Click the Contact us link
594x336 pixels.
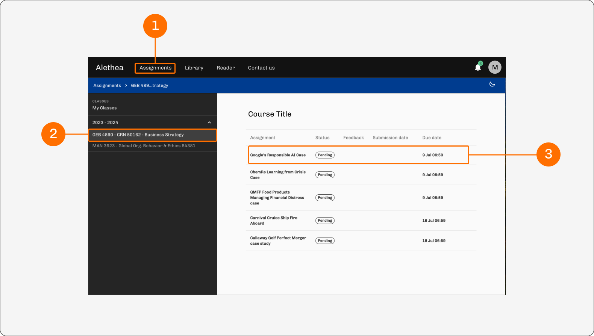(x=261, y=68)
